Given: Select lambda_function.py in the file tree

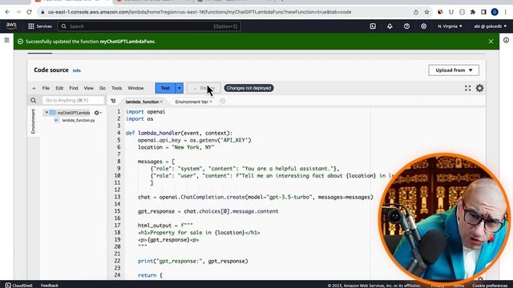Looking at the screenshot, I should 79,120.
